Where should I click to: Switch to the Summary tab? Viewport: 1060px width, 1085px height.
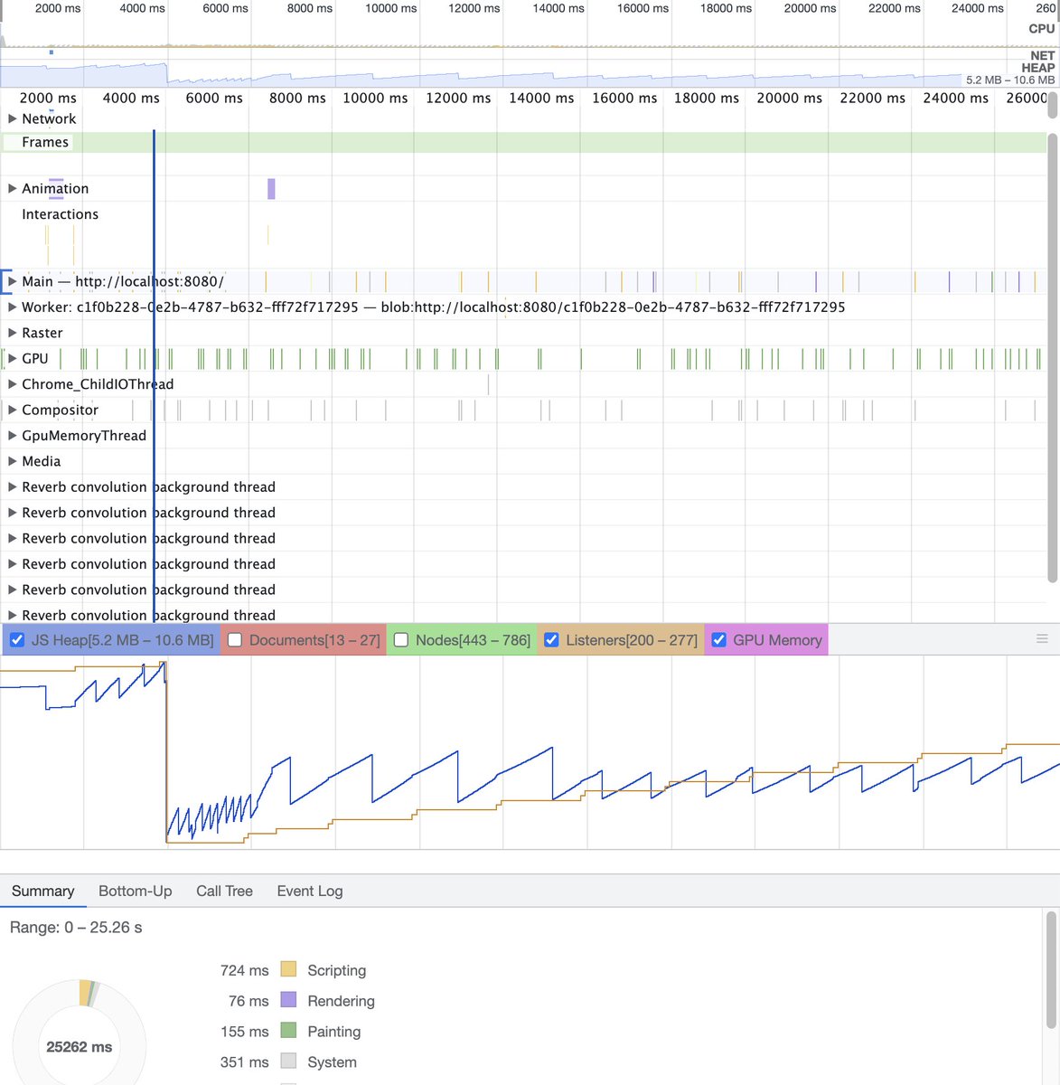[42, 891]
